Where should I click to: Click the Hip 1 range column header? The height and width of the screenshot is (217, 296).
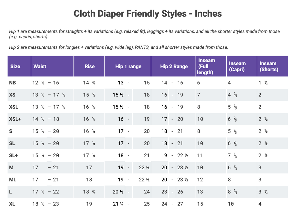(128, 66)
